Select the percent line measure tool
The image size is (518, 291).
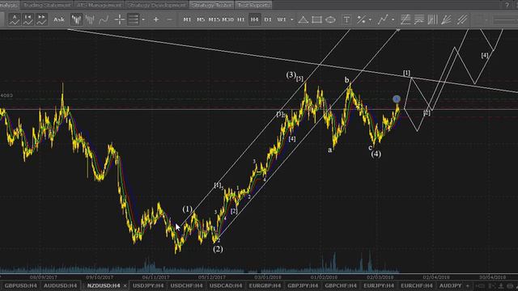(362, 19)
